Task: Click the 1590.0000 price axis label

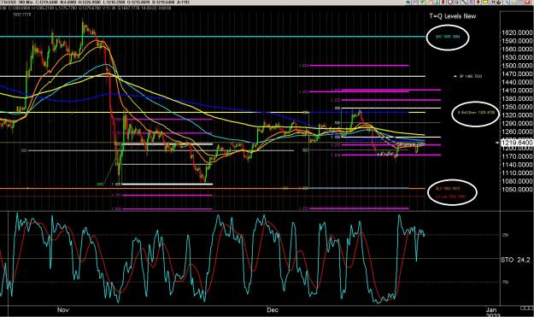Action: [x=517, y=41]
